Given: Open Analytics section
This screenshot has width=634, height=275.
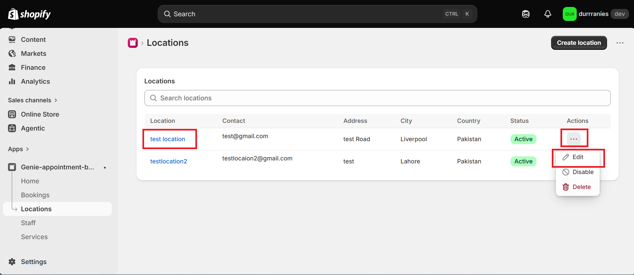Looking at the screenshot, I should (35, 81).
